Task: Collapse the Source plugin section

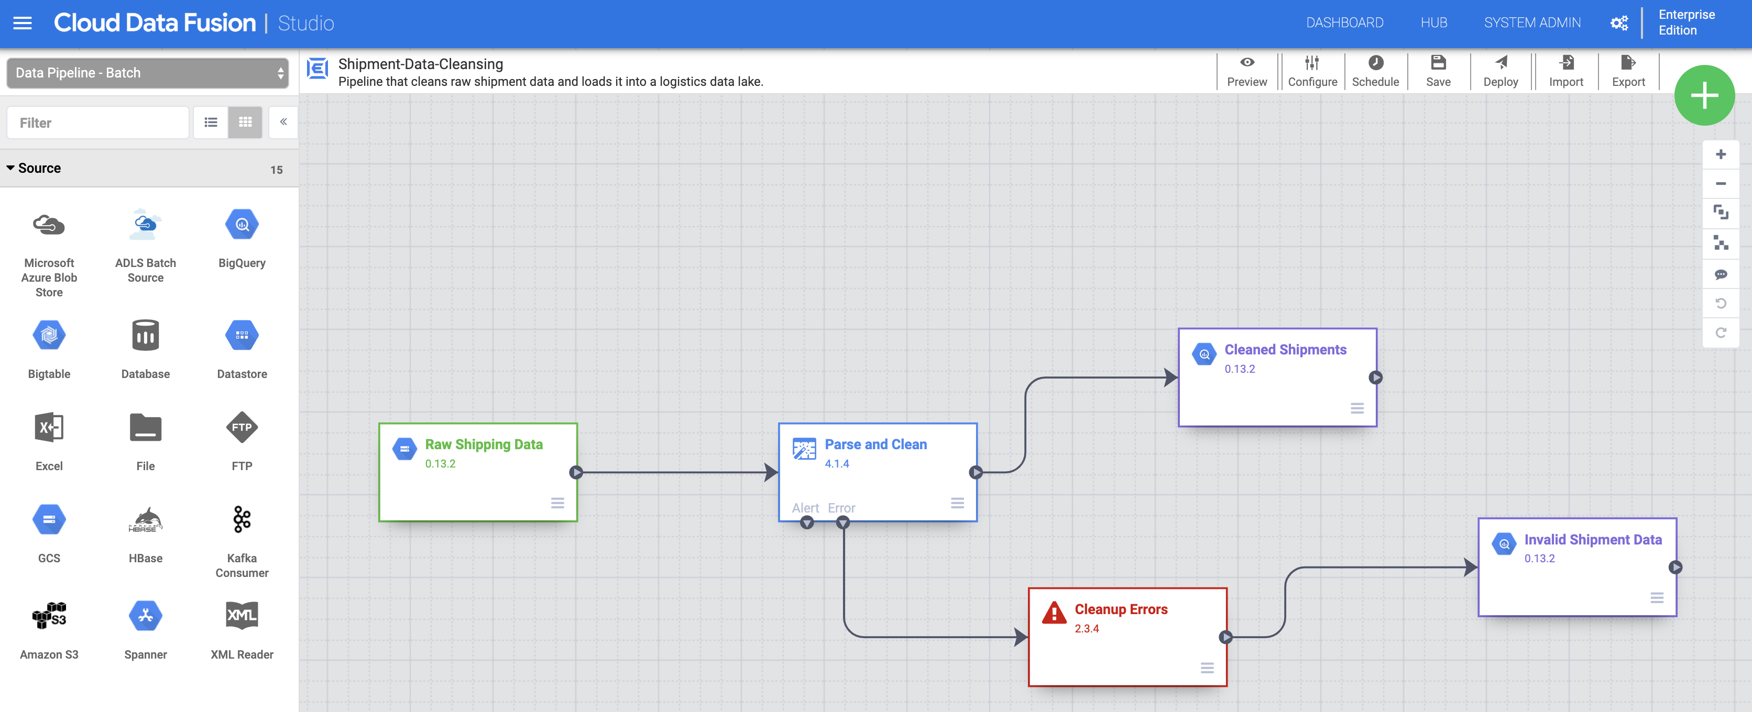Action: [11, 168]
